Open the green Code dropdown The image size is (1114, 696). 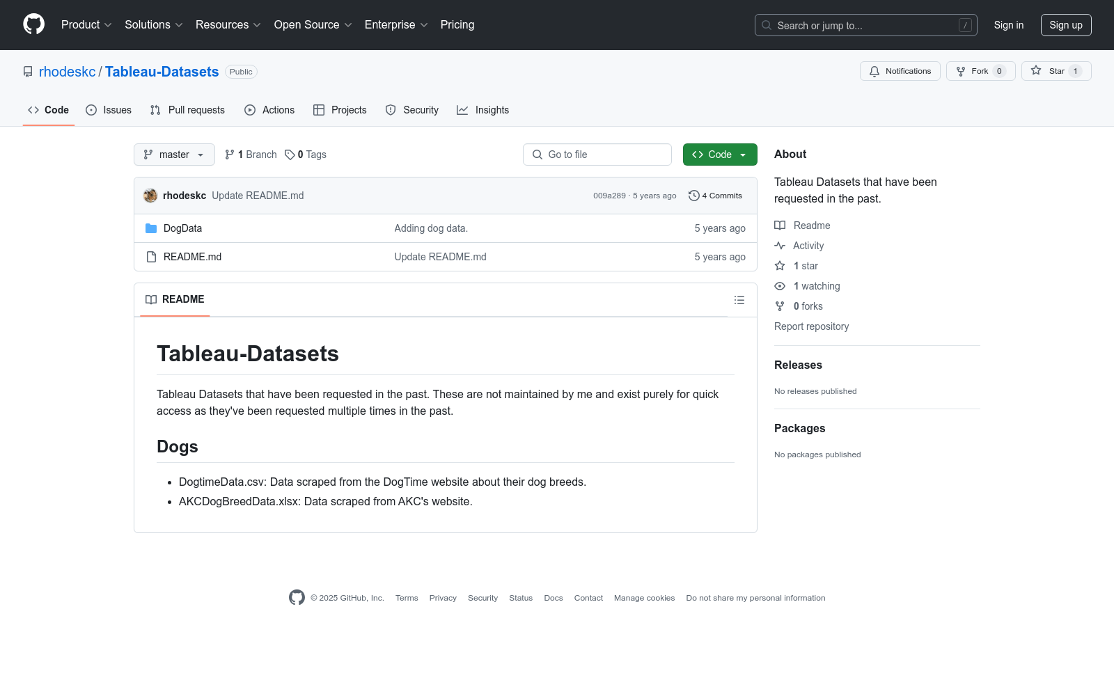tap(720, 155)
